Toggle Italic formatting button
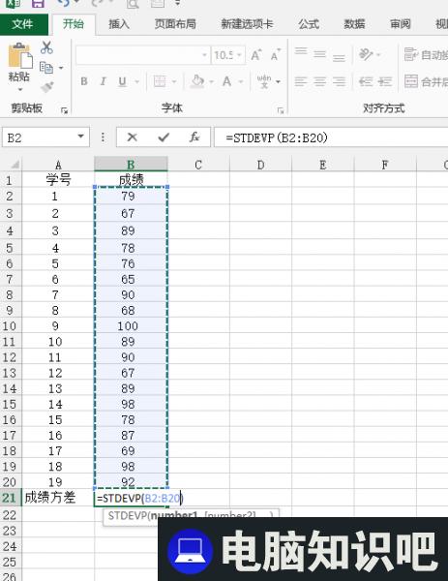The image size is (448, 581). [103, 81]
